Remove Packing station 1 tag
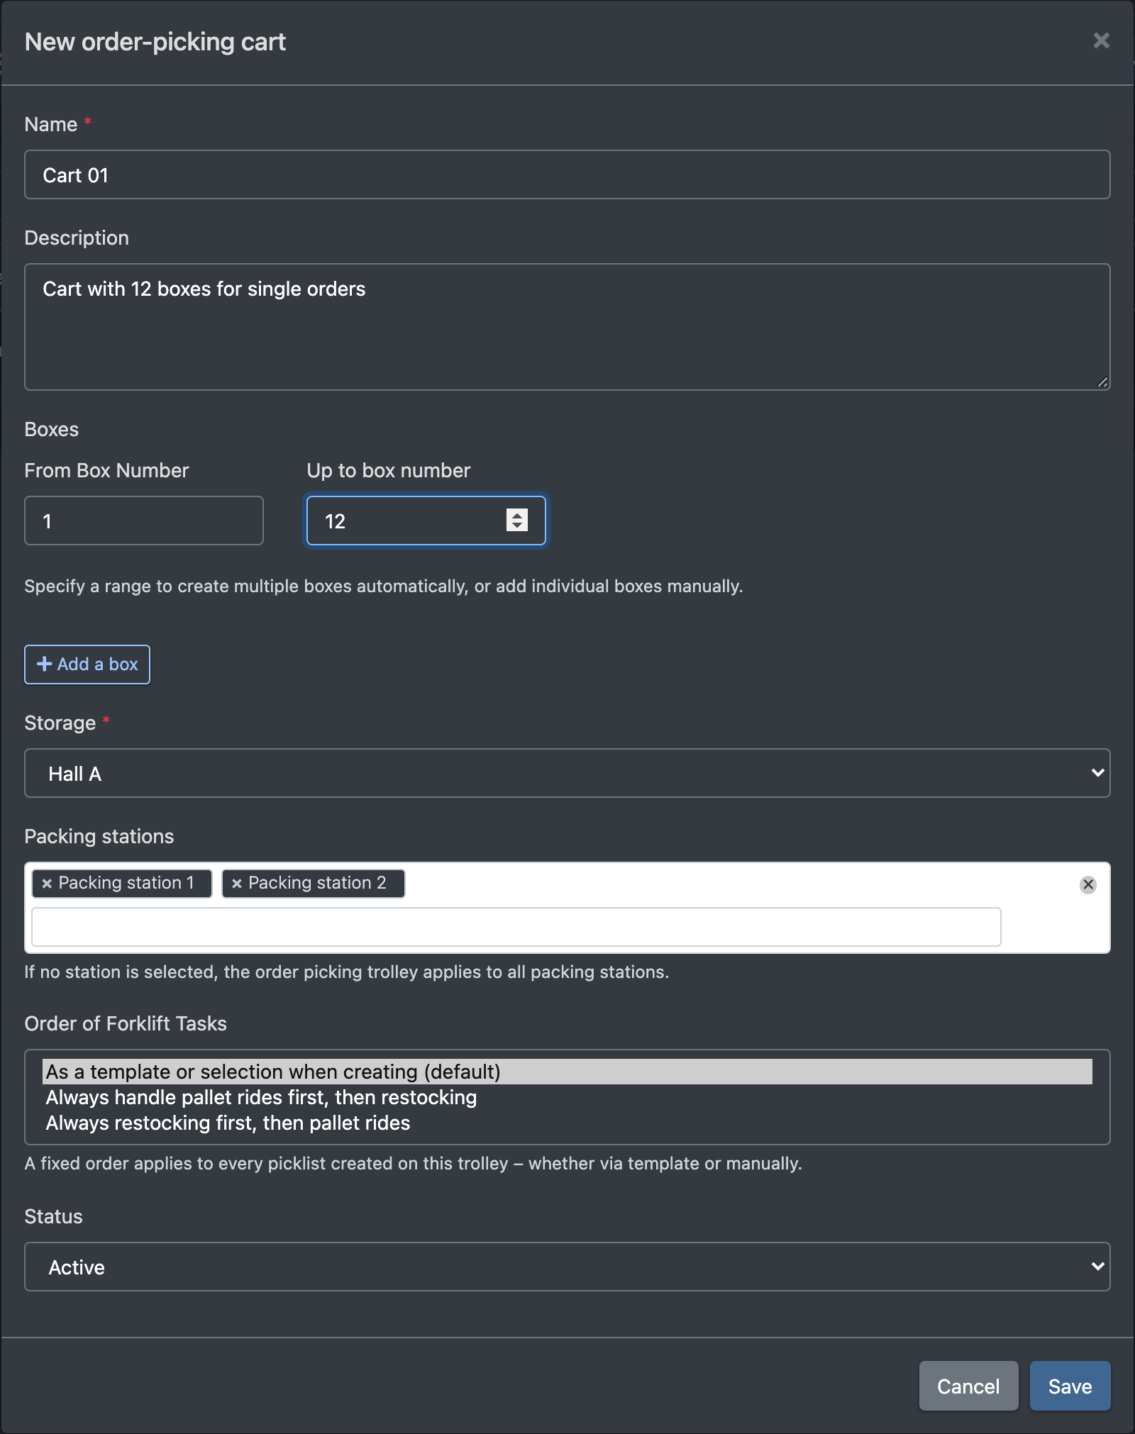1135x1434 pixels. tap(47, 884)
